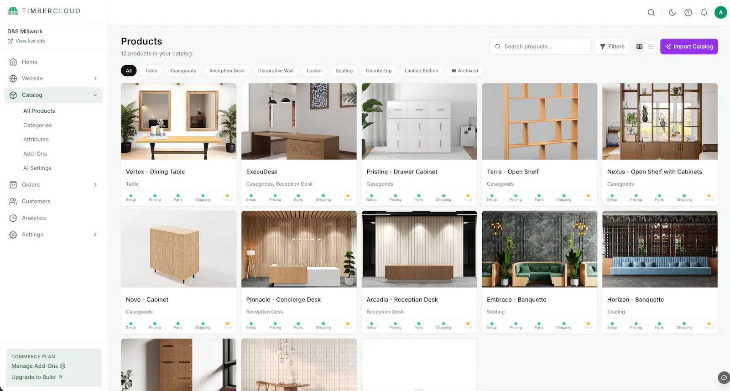730x391 pixels.
Task: Expand the Orders submenu chevron
Action: click(95, 185)
